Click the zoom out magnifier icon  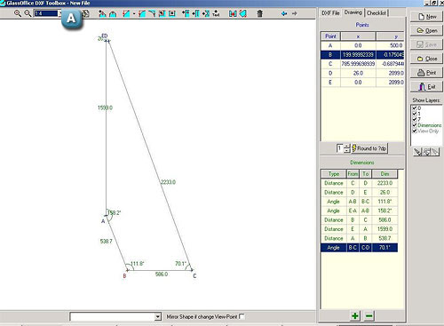[x=28, y=13]
